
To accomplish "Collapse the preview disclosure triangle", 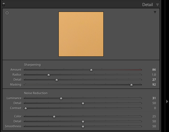I will pyautogui.click(x=155, y=12).
